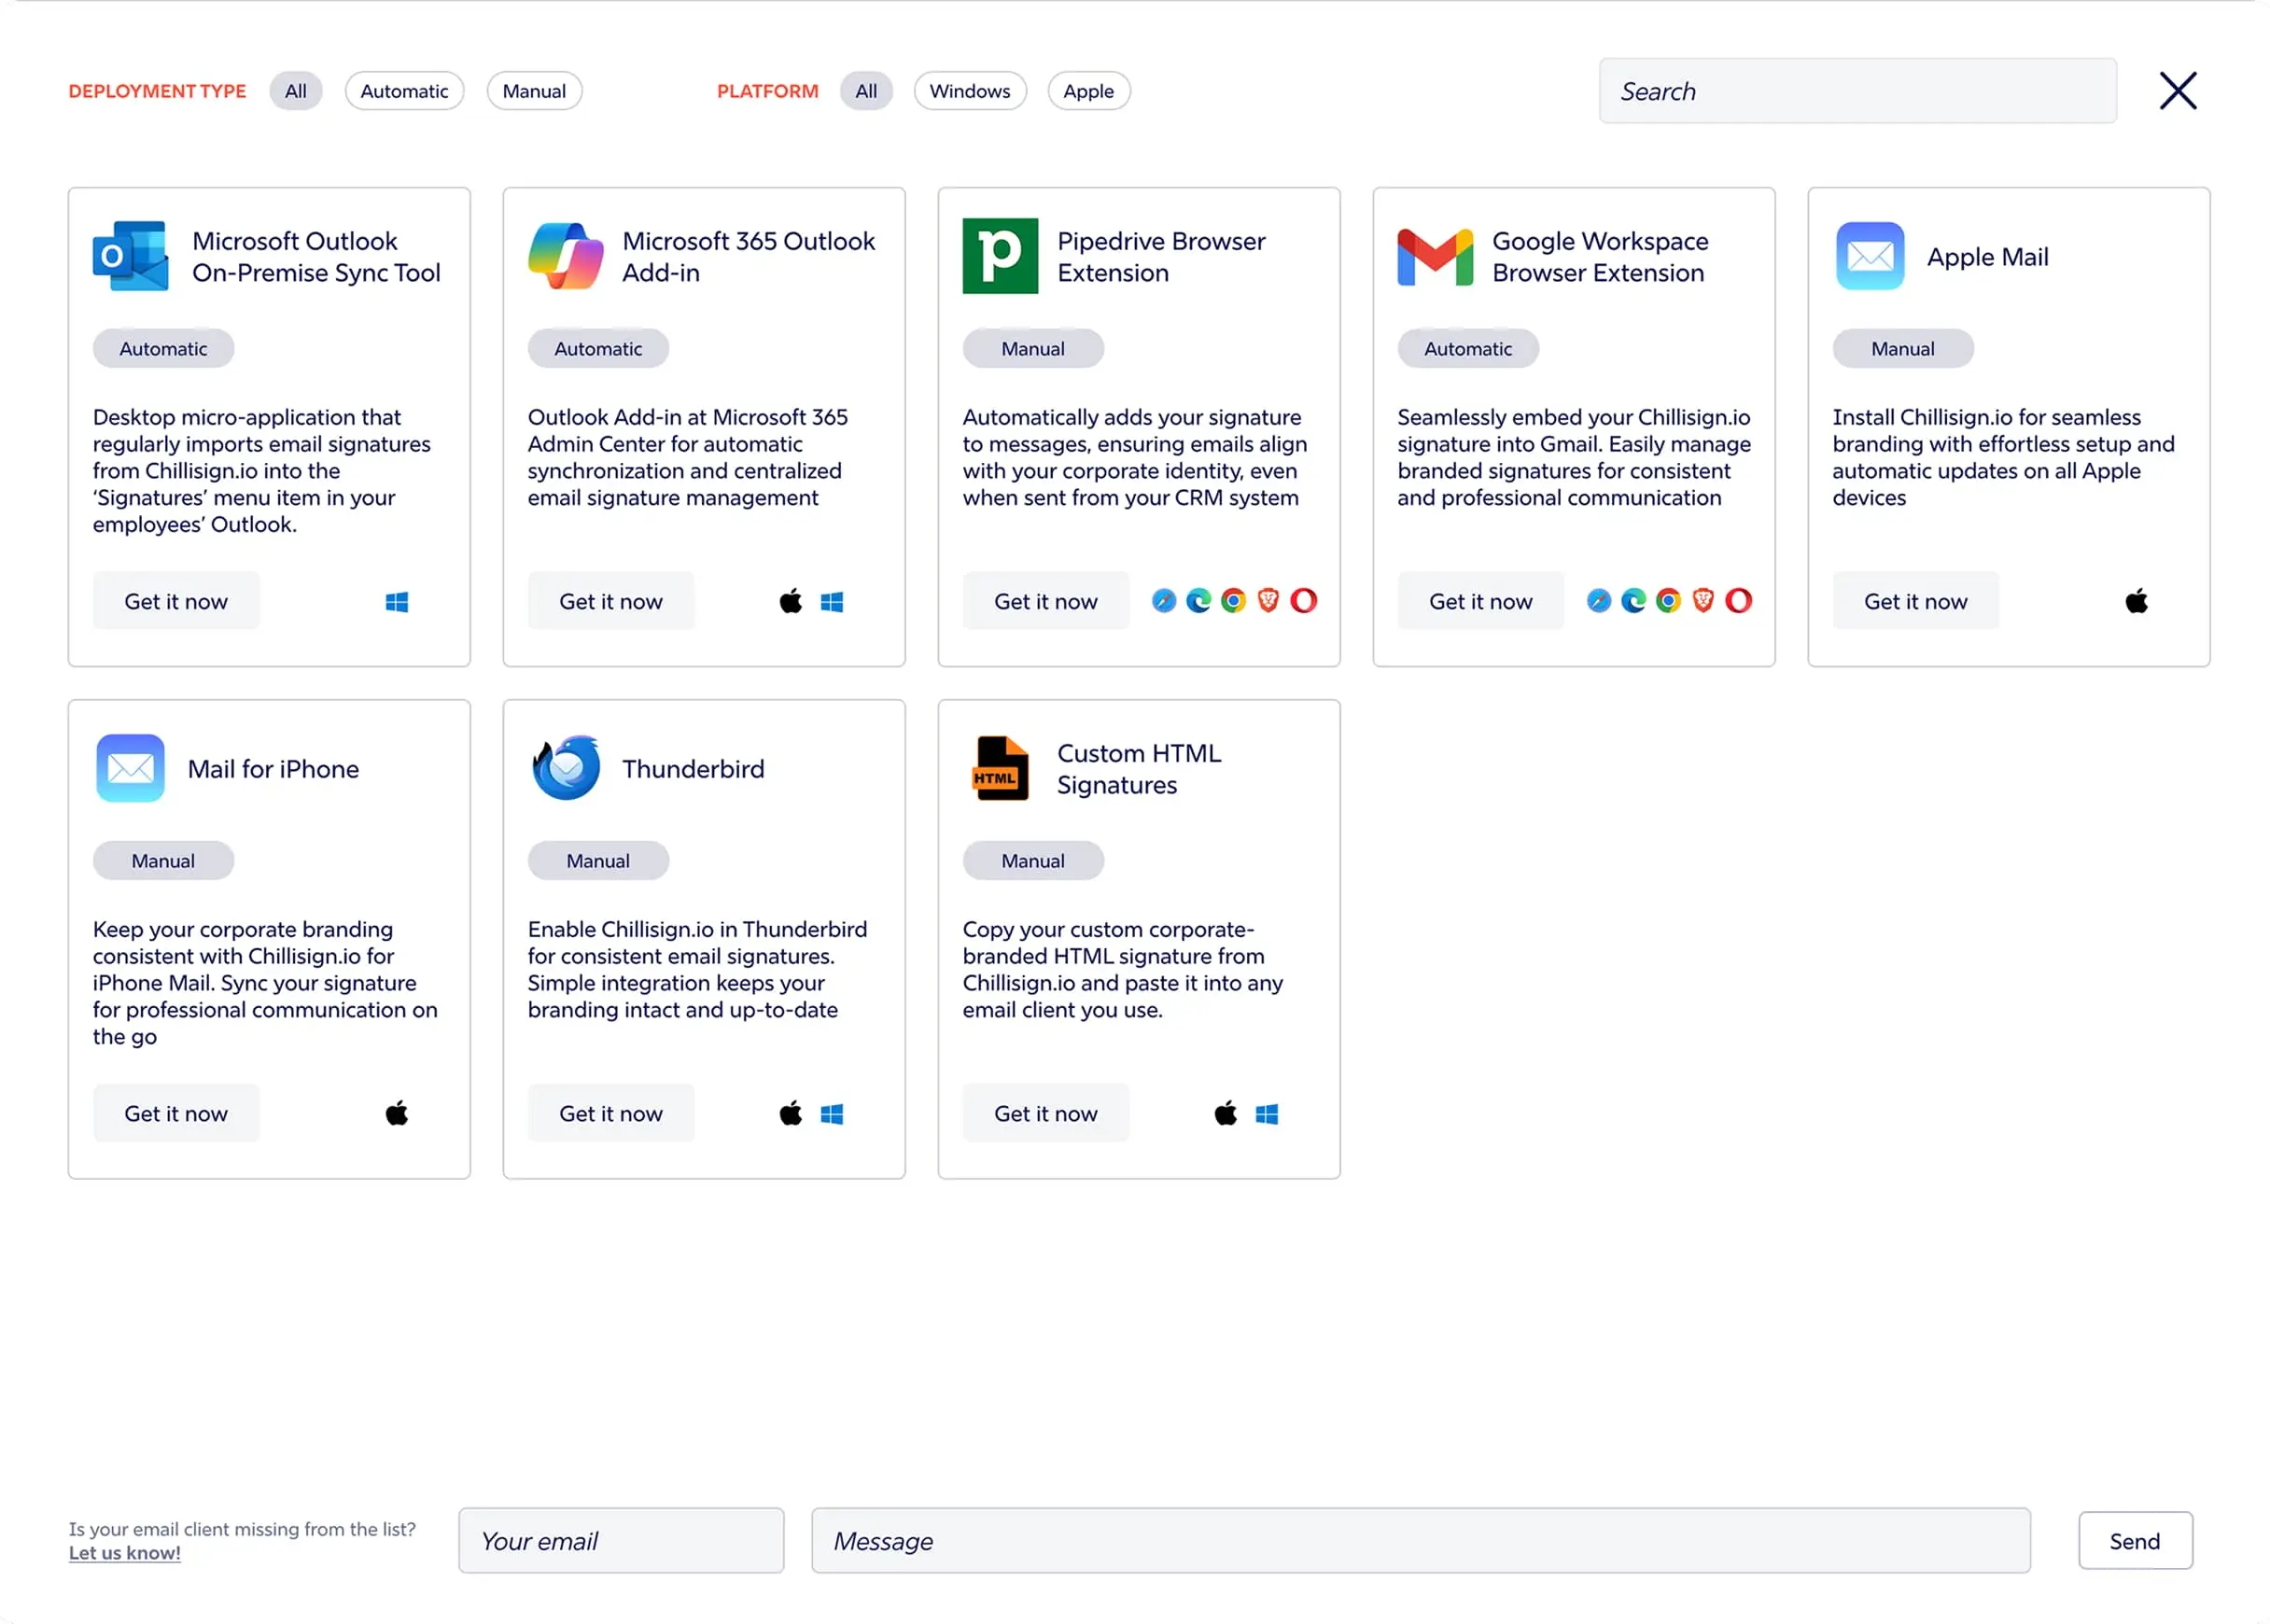Viewport: 2270px width, 1624px height.
Task: Click Edge icon on Pipedrive card
Action: [1198, 600]
